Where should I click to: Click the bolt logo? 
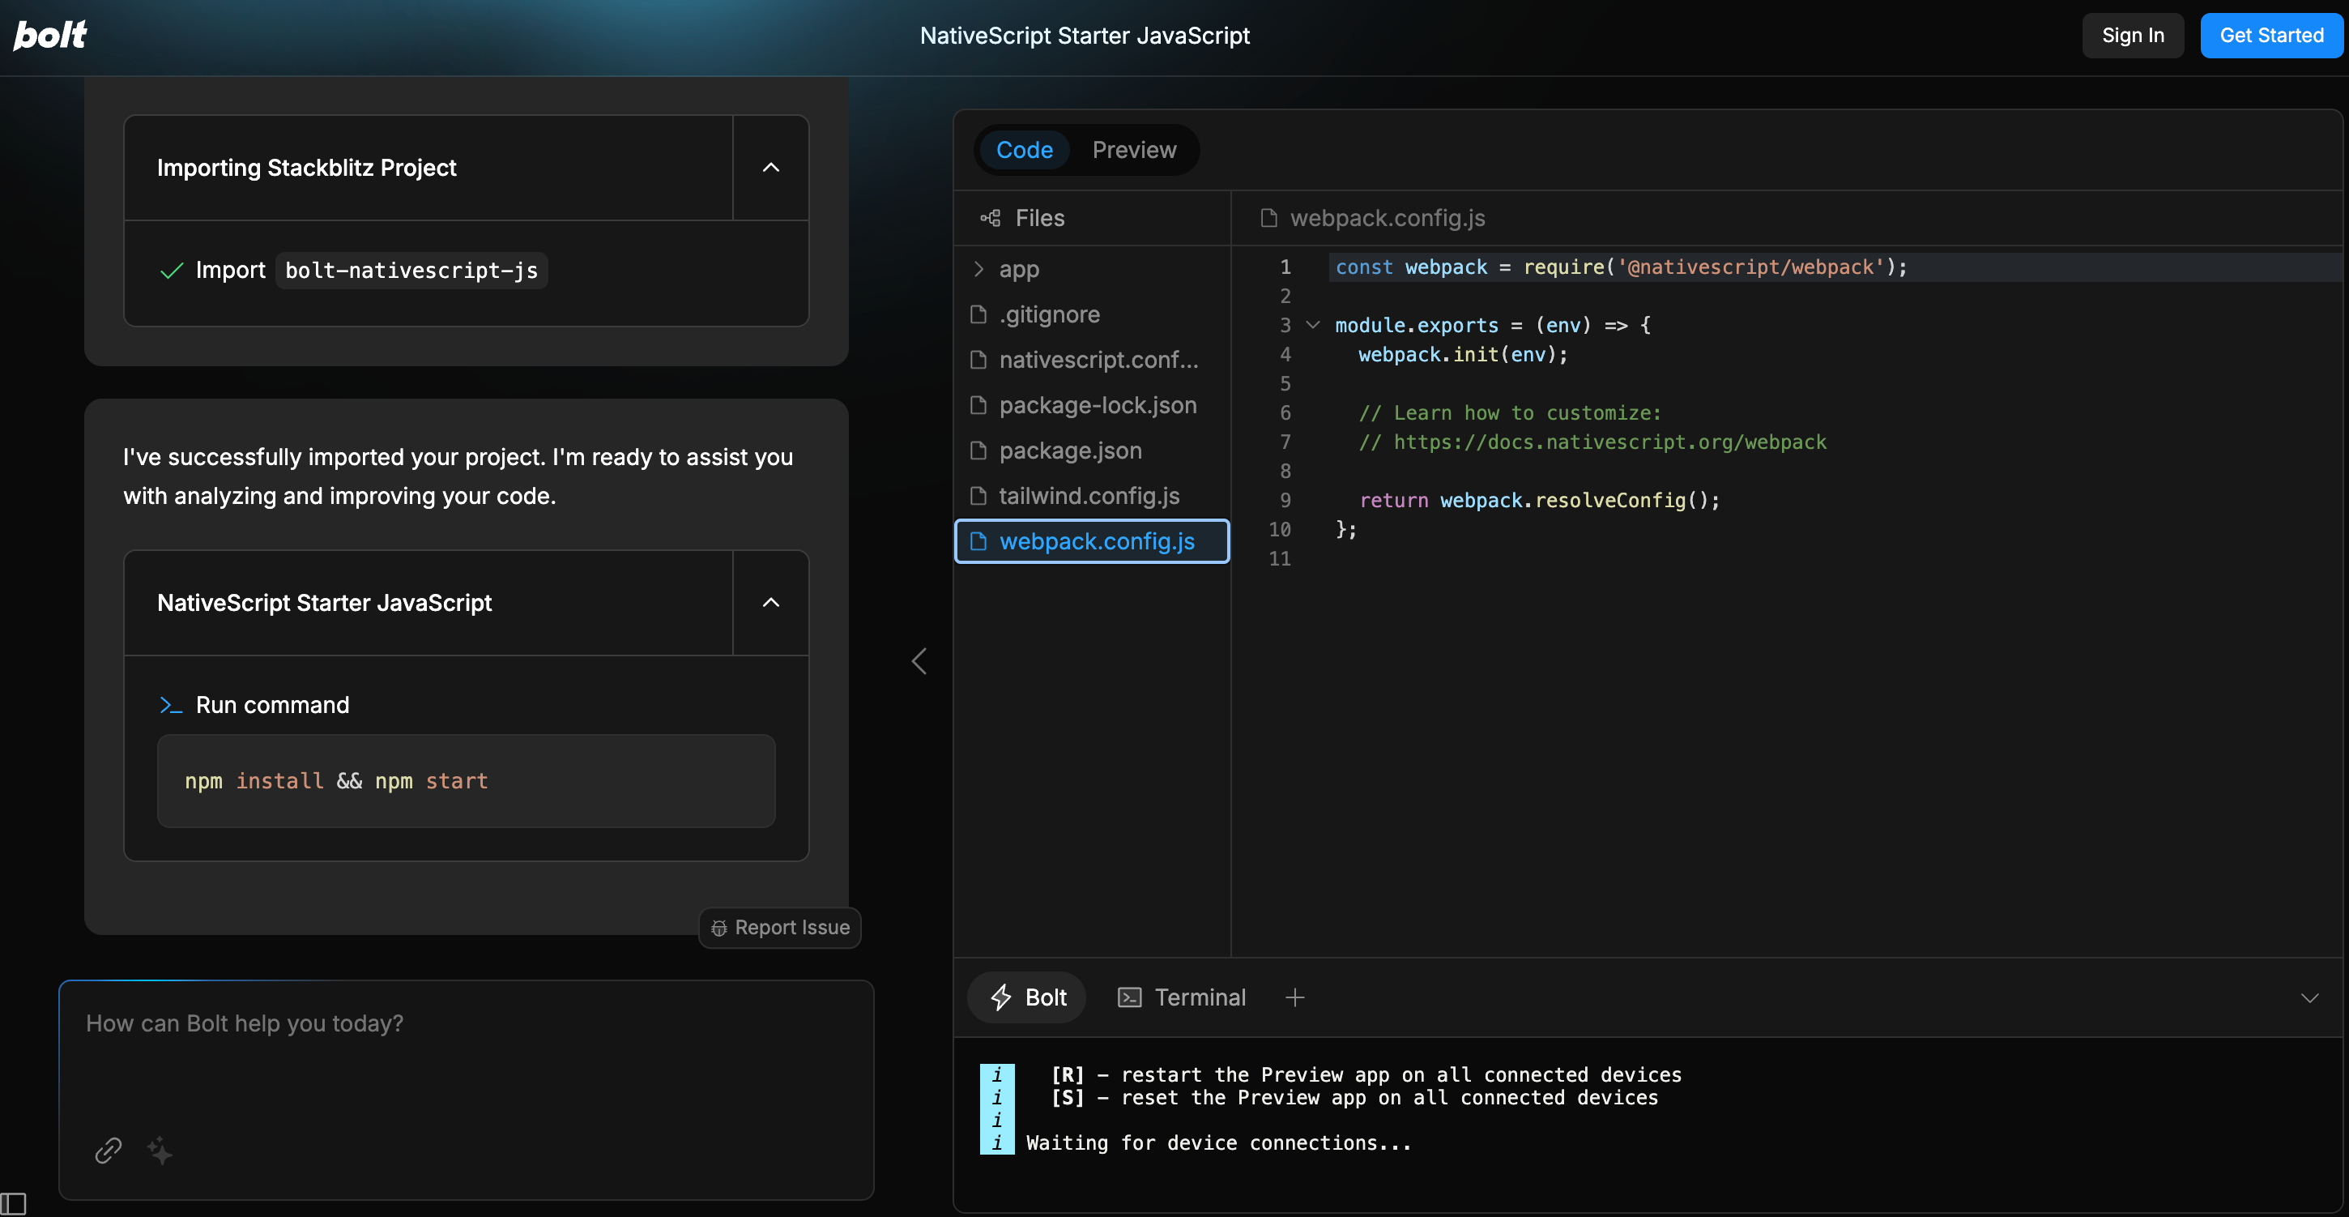point(50,35)
